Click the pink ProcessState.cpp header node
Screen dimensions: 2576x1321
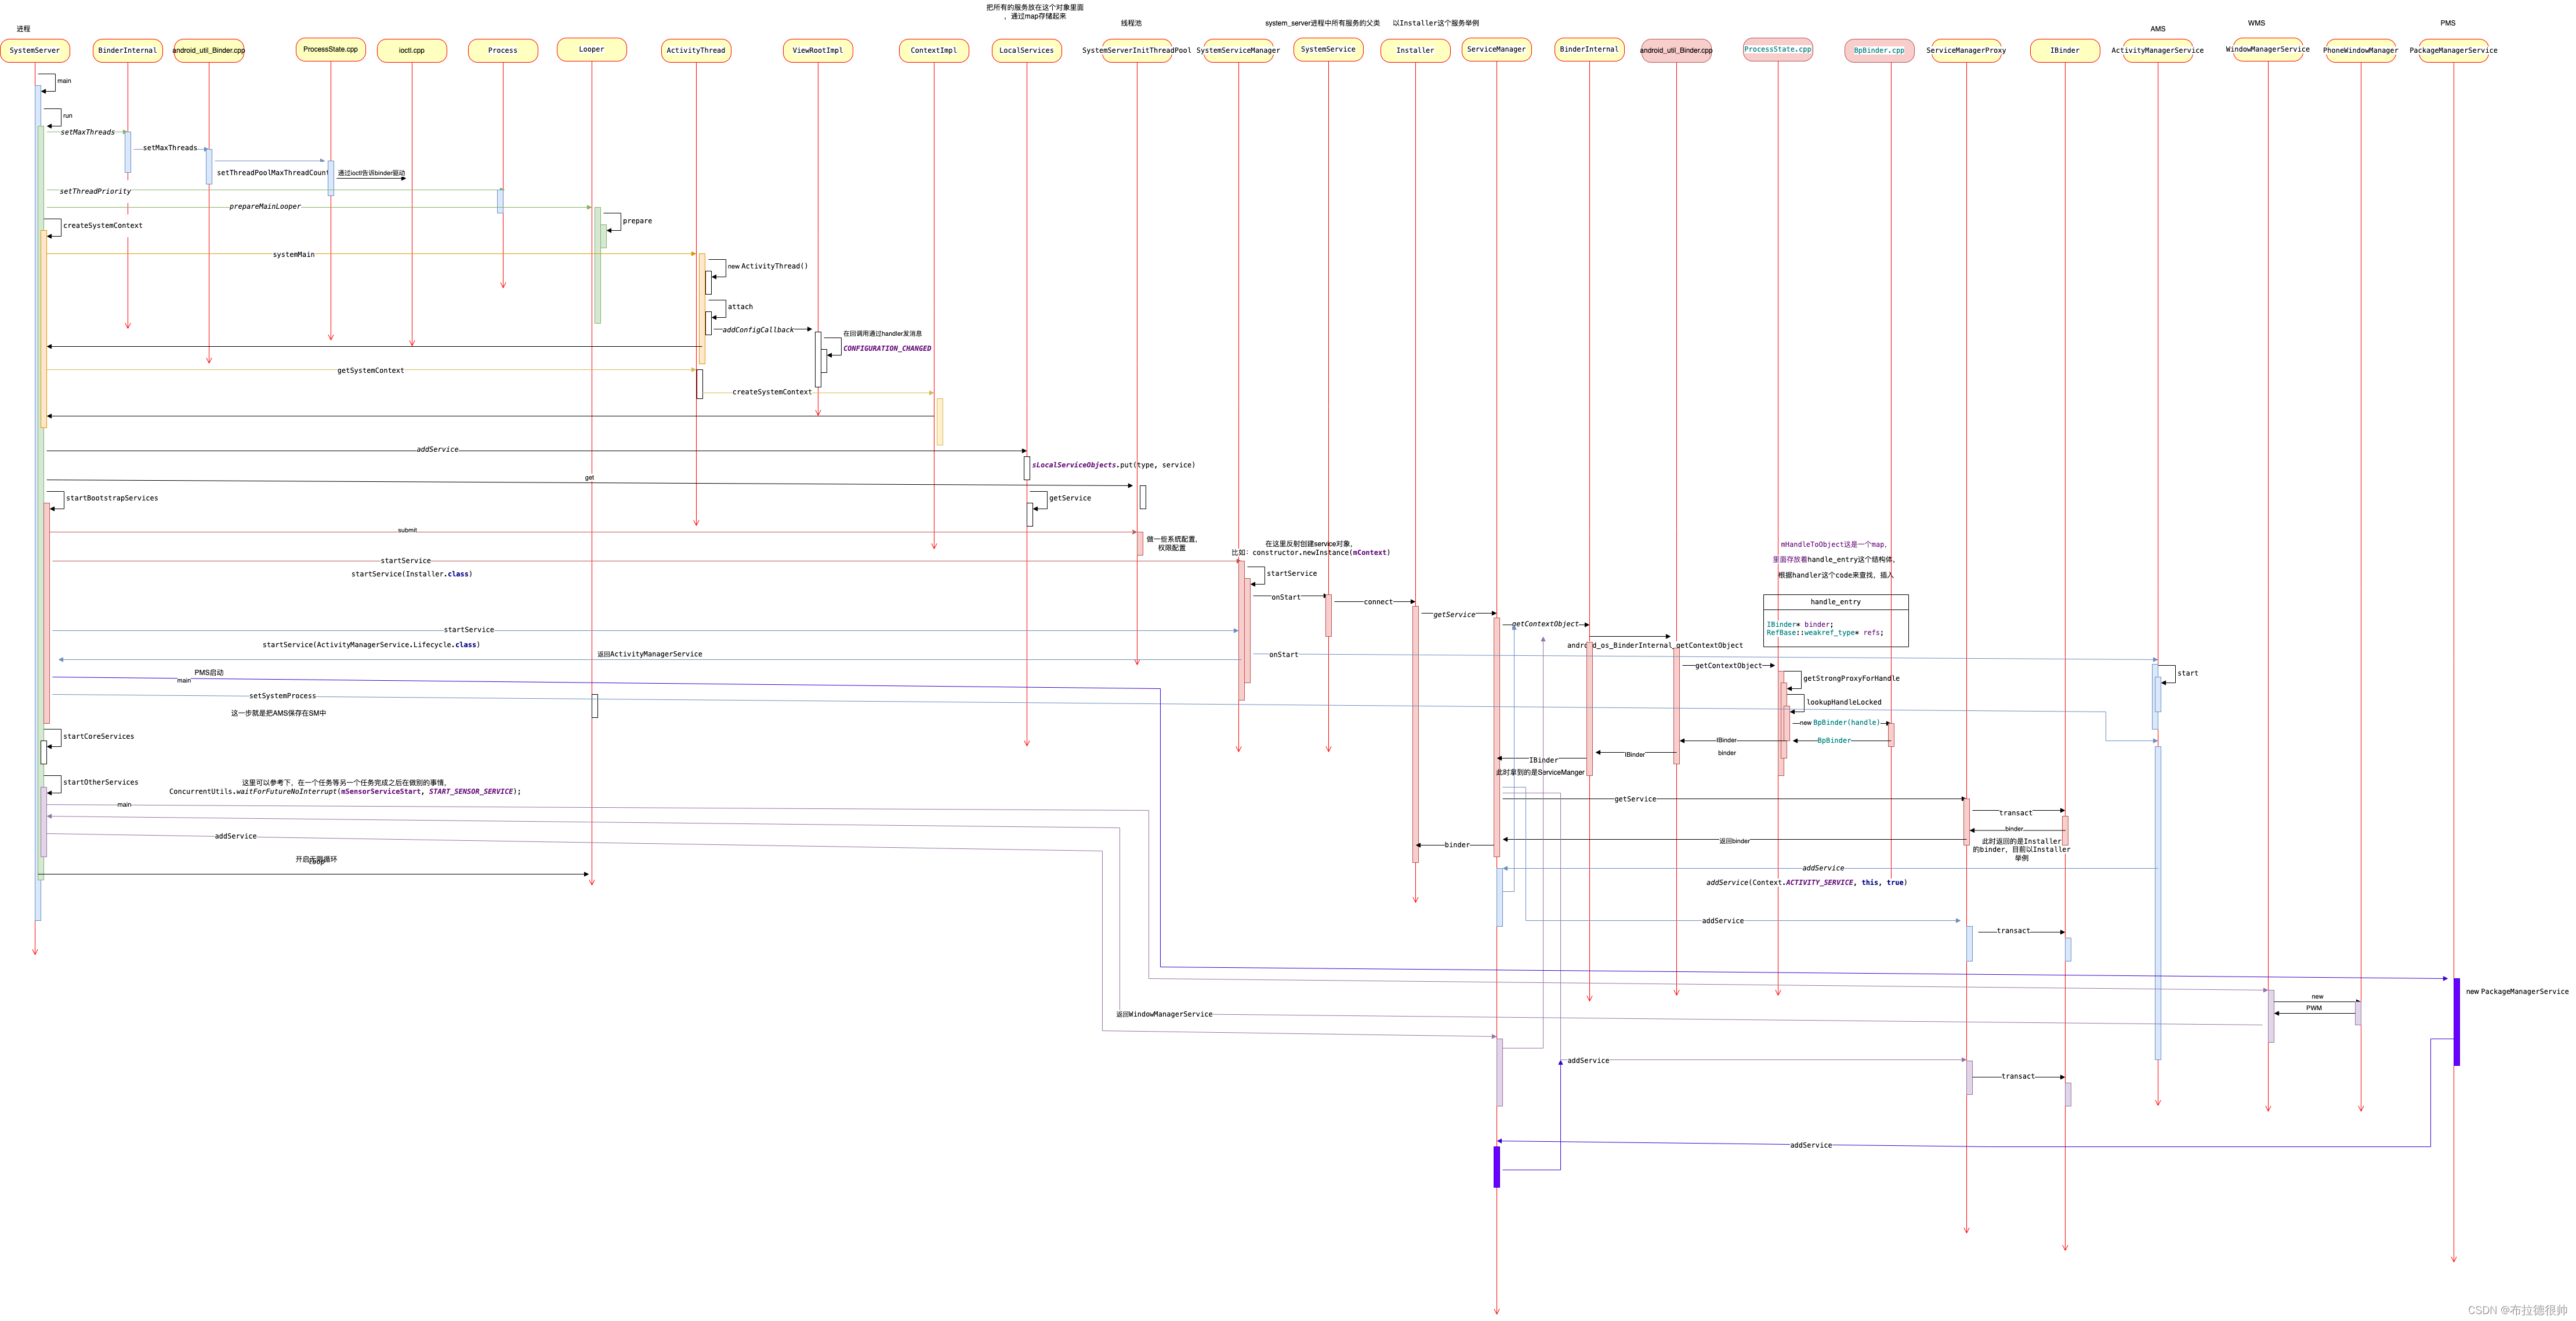(x=1777, y=49)
